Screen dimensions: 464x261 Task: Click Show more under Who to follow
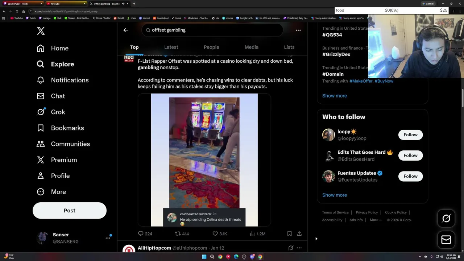pos(335,195)
